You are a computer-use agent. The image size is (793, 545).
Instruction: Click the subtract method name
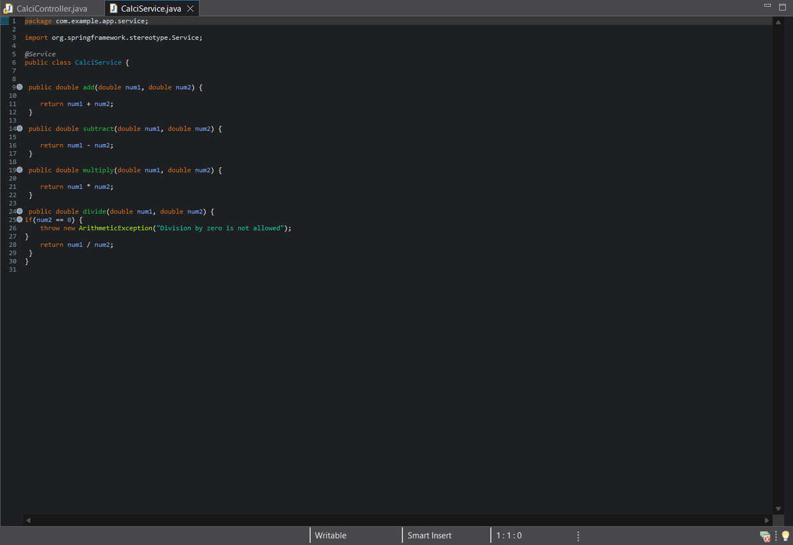point(98,129)
